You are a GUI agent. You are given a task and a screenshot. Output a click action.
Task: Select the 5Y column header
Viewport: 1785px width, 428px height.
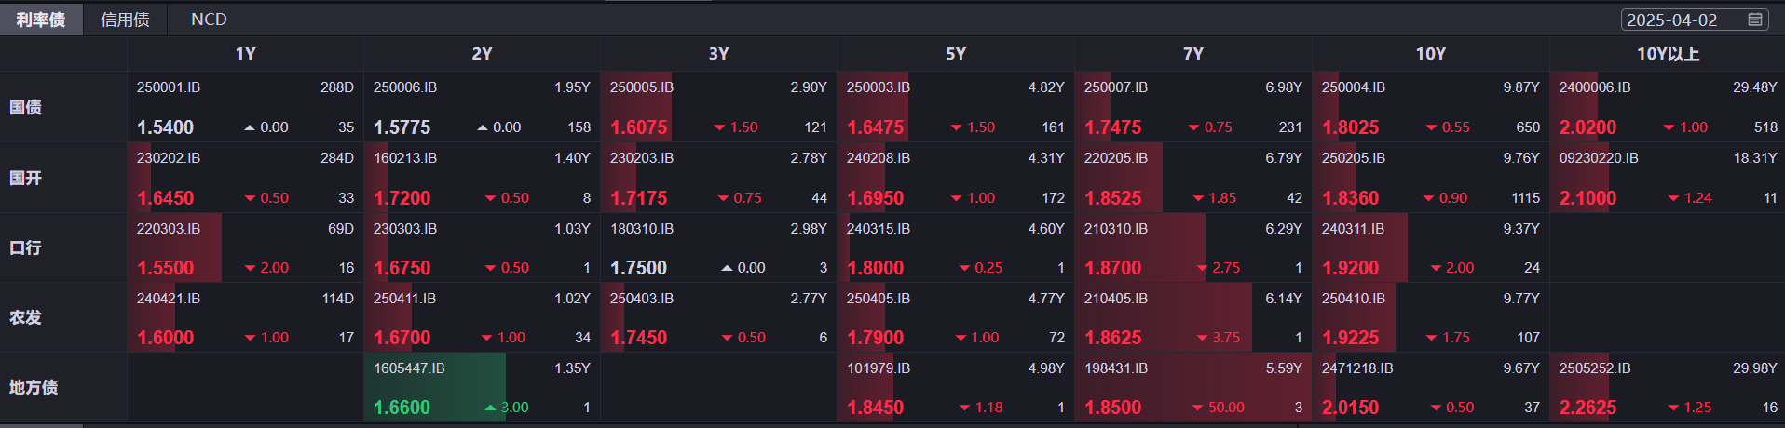point(956,54)
